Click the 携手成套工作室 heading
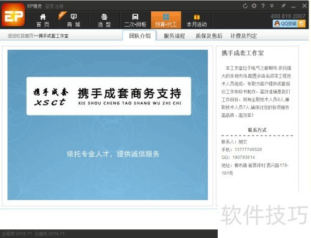This screenshot has width=311, height=238. click(x=243, y=53)
